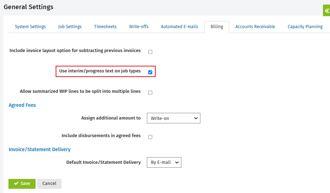Image resolution: width=330 pixels, height=193 pixels.
Task: Switch to the Job Settings tab
Action: (x=70, y=27)
